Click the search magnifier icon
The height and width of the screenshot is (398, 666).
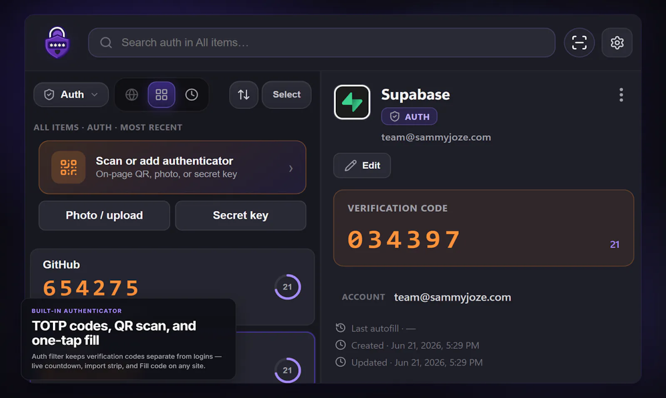[x=106, y=42]
